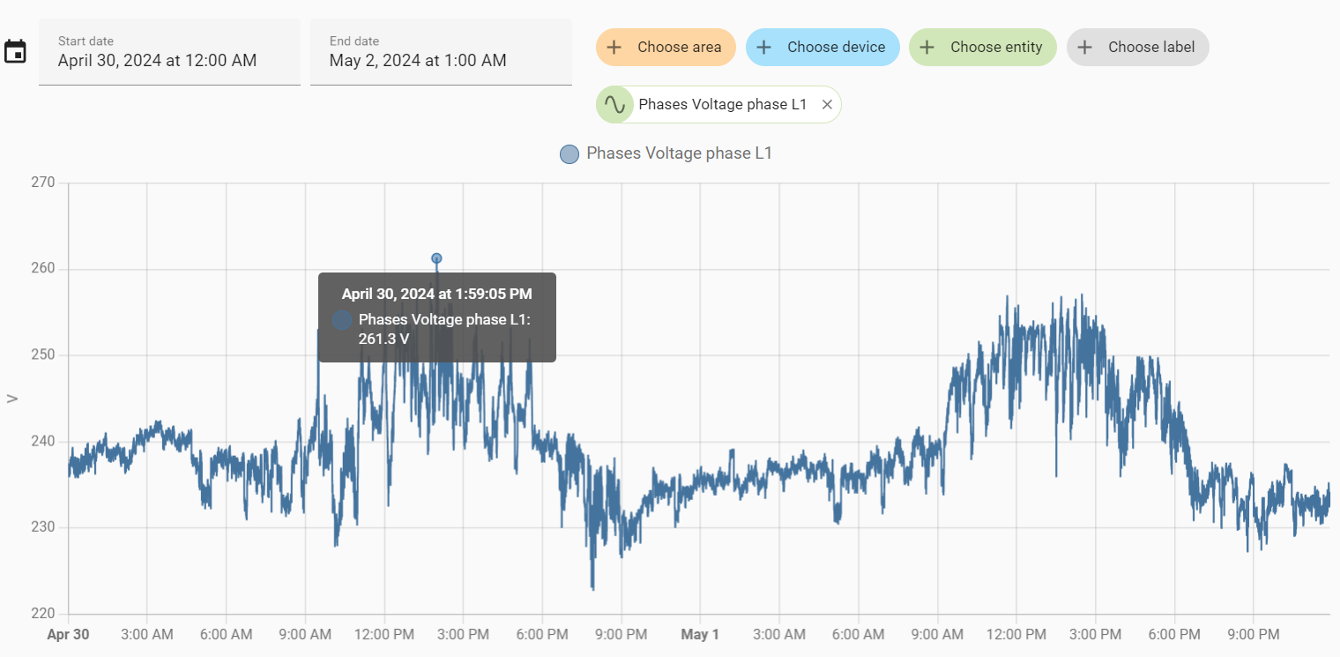1340x657 pixels.
Task: Open the Start date field
Action: coord(169,53)
